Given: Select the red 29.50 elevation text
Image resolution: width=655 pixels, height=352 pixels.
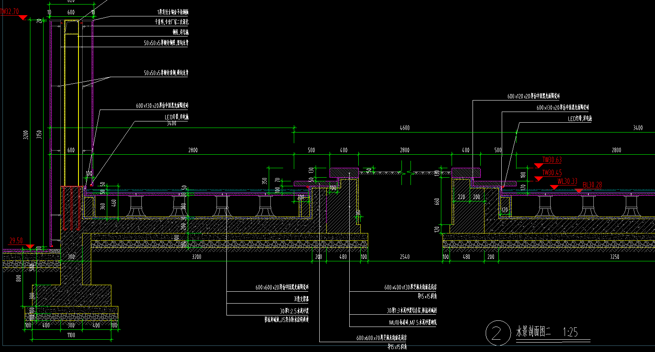Looking at the screenshot, I should [x=16, y=241].
